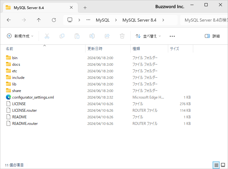Minimize the Explorer window
The width and height of the screenshot is (228, 169).
(192, 5)
